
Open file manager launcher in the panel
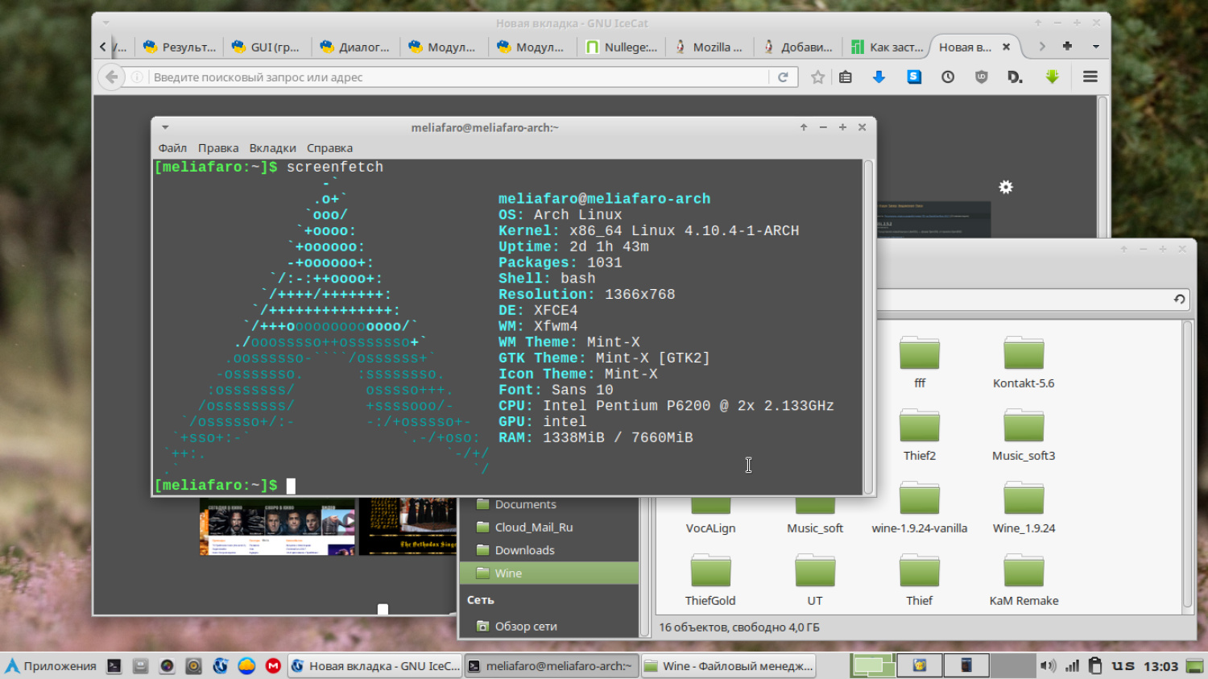click(141, 665)
